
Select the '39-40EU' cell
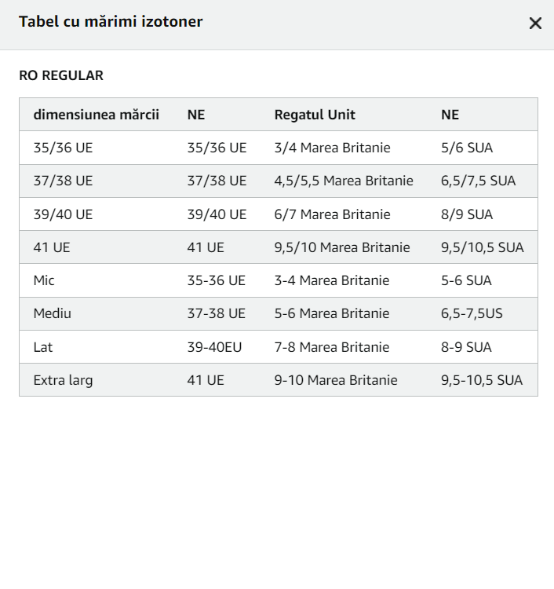pyautogui.click(x=214, y=346)
